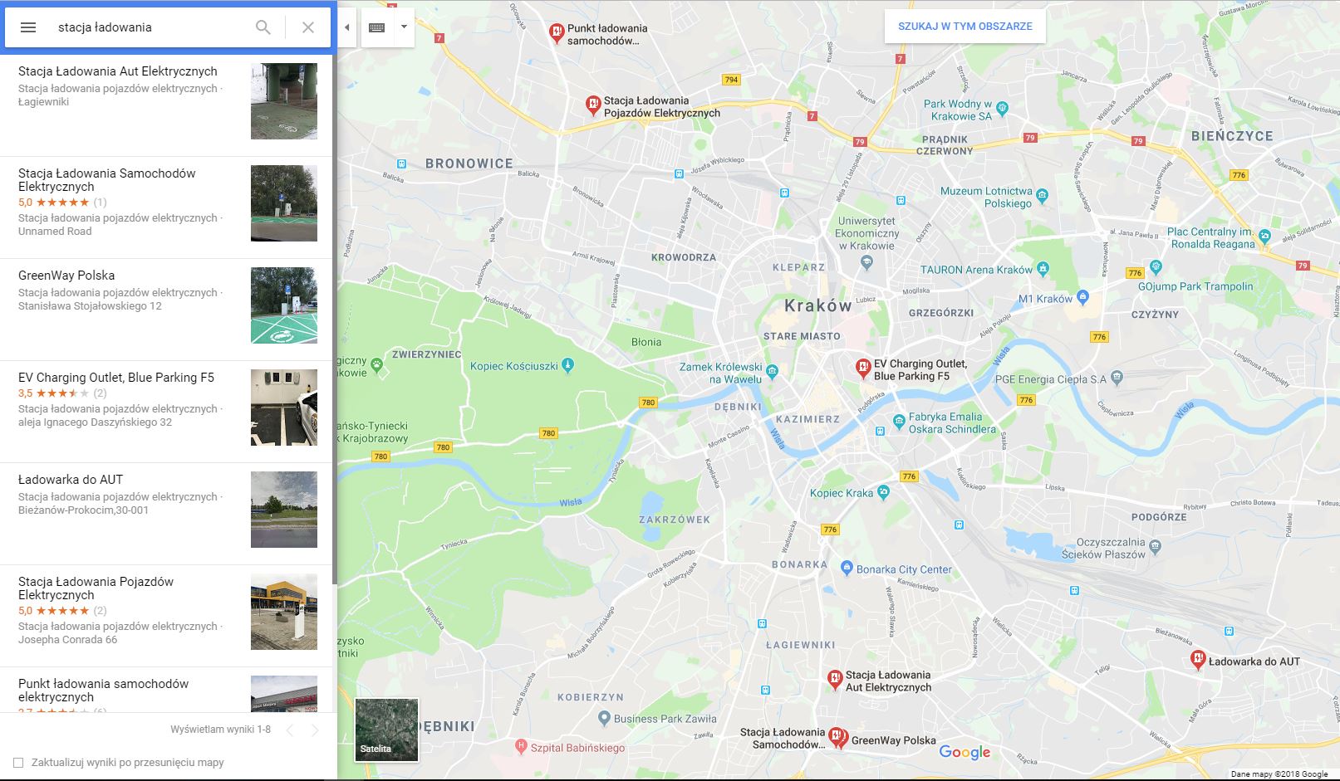
Task: Click M1 Kraków shopping marker
Action: pyautogui.click(x=1082, y=296)
